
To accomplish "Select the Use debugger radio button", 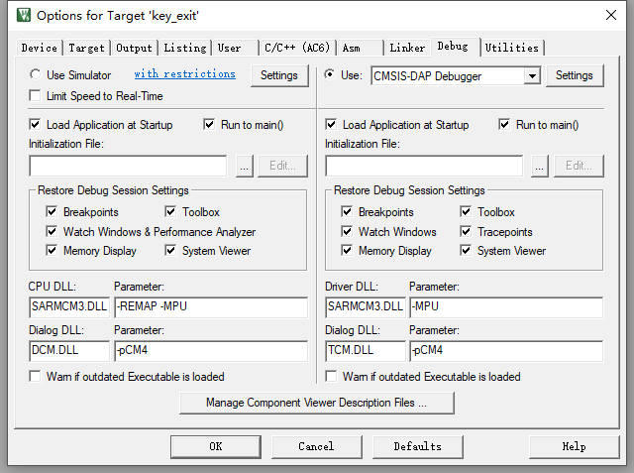I will pos(330,74).
